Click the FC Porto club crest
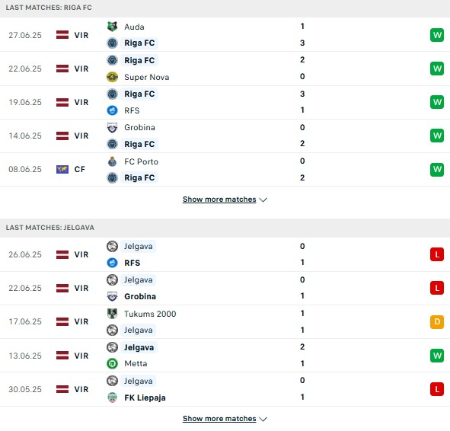 [x=112, y=161]
